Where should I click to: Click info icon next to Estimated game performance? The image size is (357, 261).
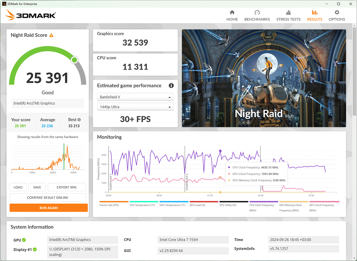tap(171, 86)
